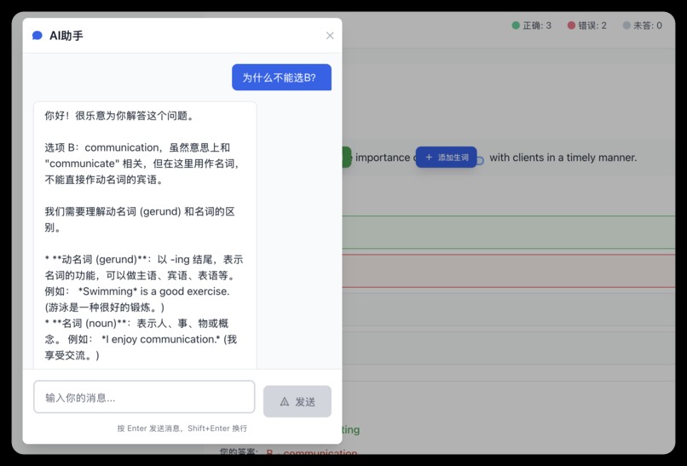Click the phrase with clients in a timely manner
The height and width of the screenshot is (466, 687).
563,158
